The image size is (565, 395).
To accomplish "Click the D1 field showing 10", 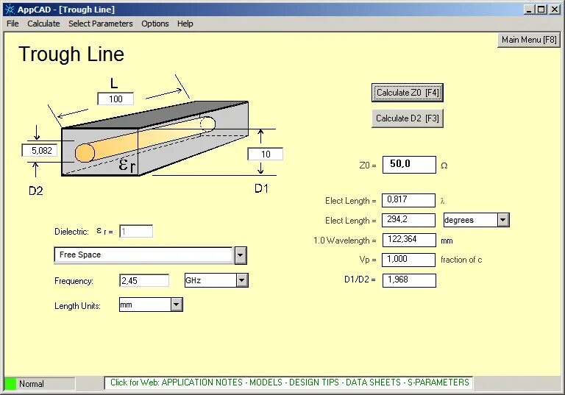I will coord(265,154).
